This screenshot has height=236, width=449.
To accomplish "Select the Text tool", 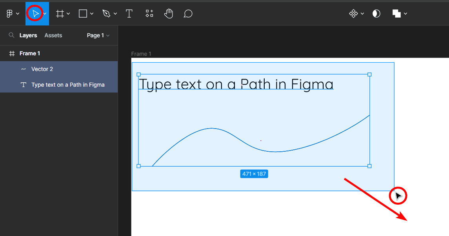I will tap(129, 13).
